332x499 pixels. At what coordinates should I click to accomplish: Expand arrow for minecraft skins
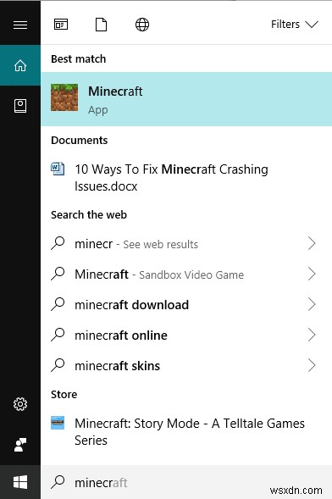pyautogui.click(x=312, y=366)
